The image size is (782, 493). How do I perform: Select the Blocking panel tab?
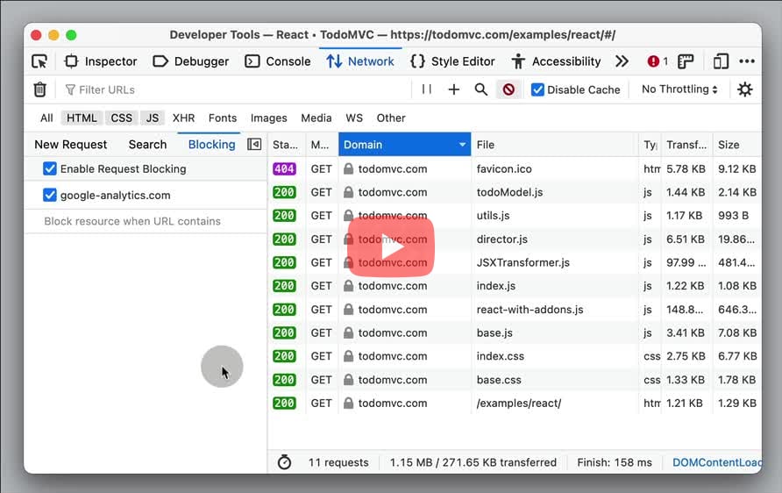tap(211, 145)
